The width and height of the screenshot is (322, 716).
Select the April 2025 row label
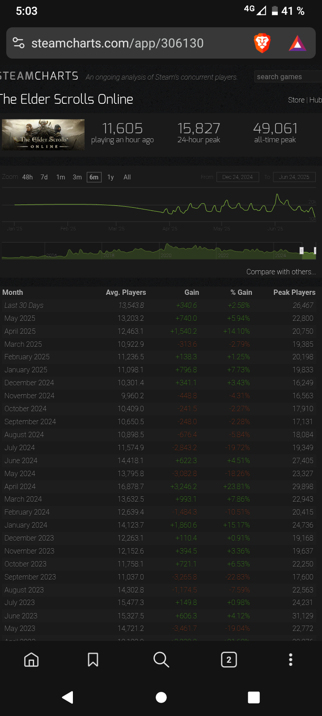click(x=20, y=331)
